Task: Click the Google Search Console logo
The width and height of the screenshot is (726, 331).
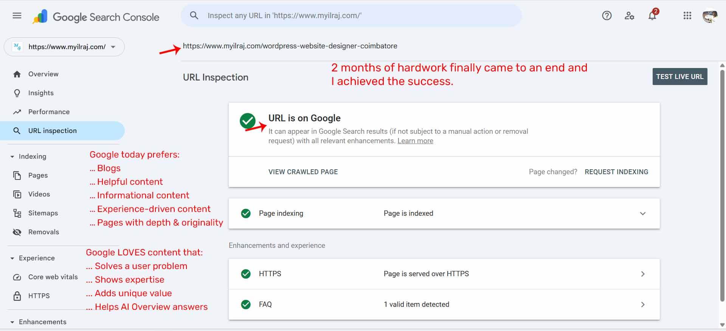Action: click(96, 17)
